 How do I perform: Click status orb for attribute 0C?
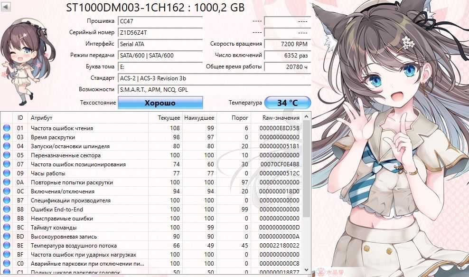pos(7,191)
